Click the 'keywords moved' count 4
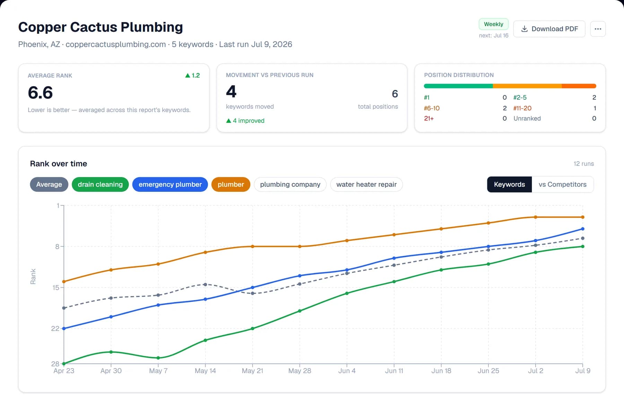The width and height of the screenshot is (624, 400). click(x=231, y=92)
